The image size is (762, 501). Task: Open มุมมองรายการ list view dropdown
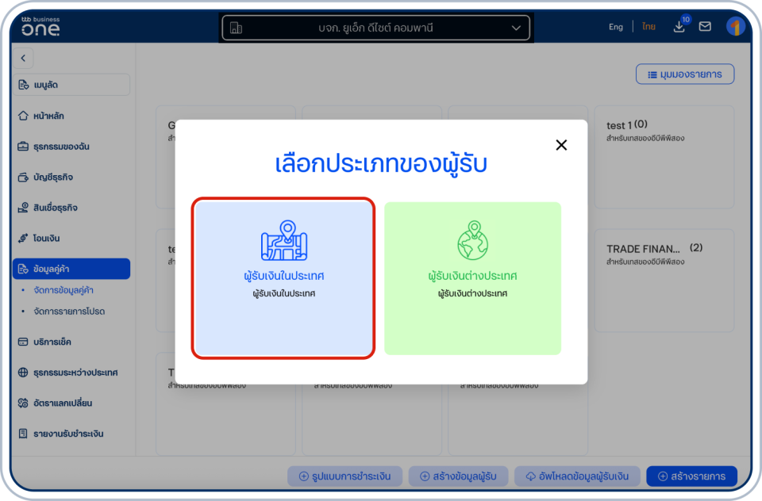point(684,74)
